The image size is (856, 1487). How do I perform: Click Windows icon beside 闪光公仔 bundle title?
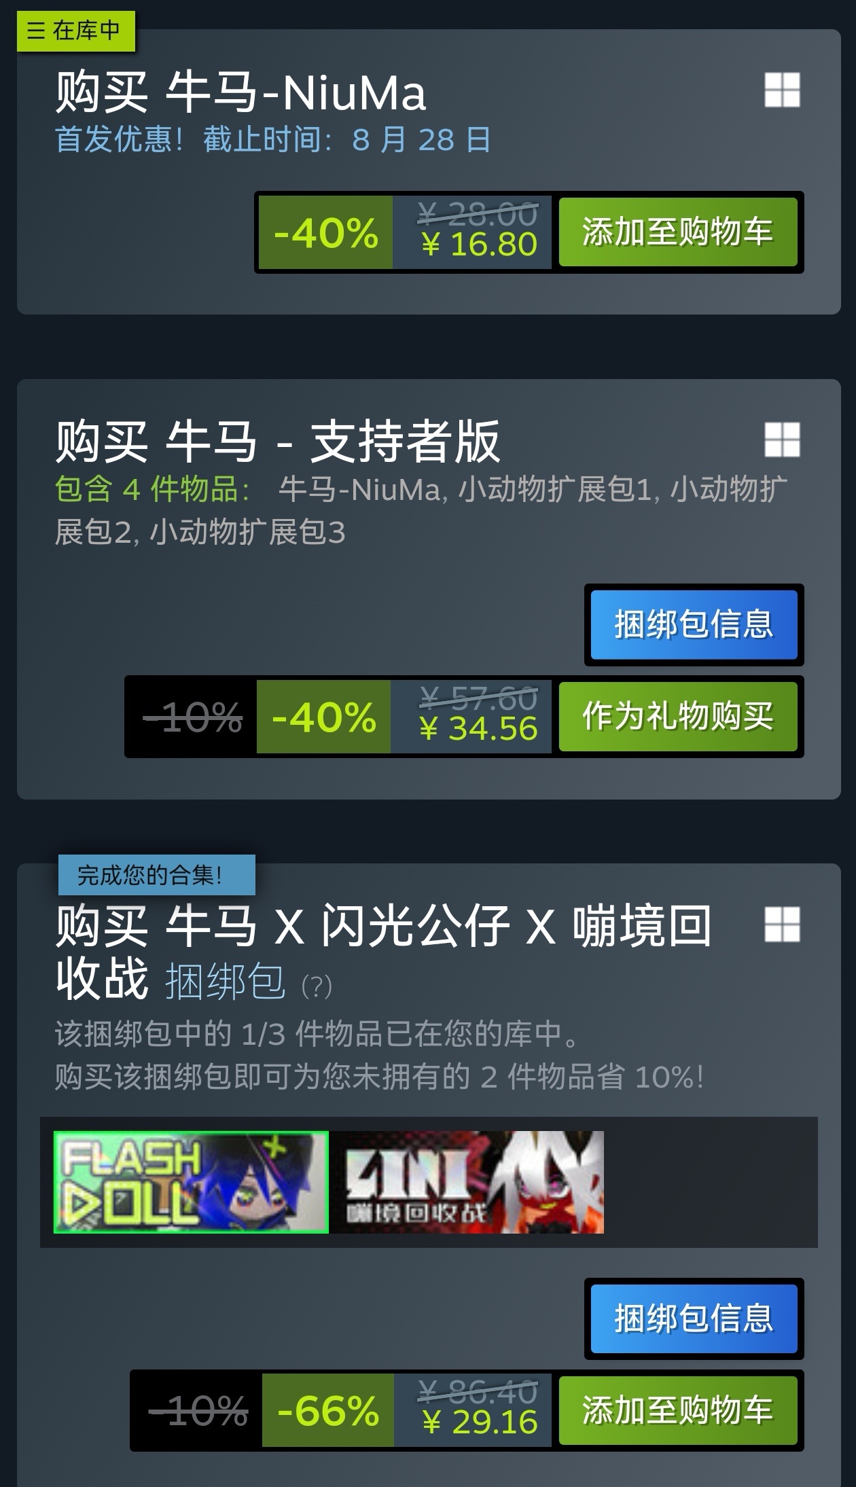click(782, 925)
